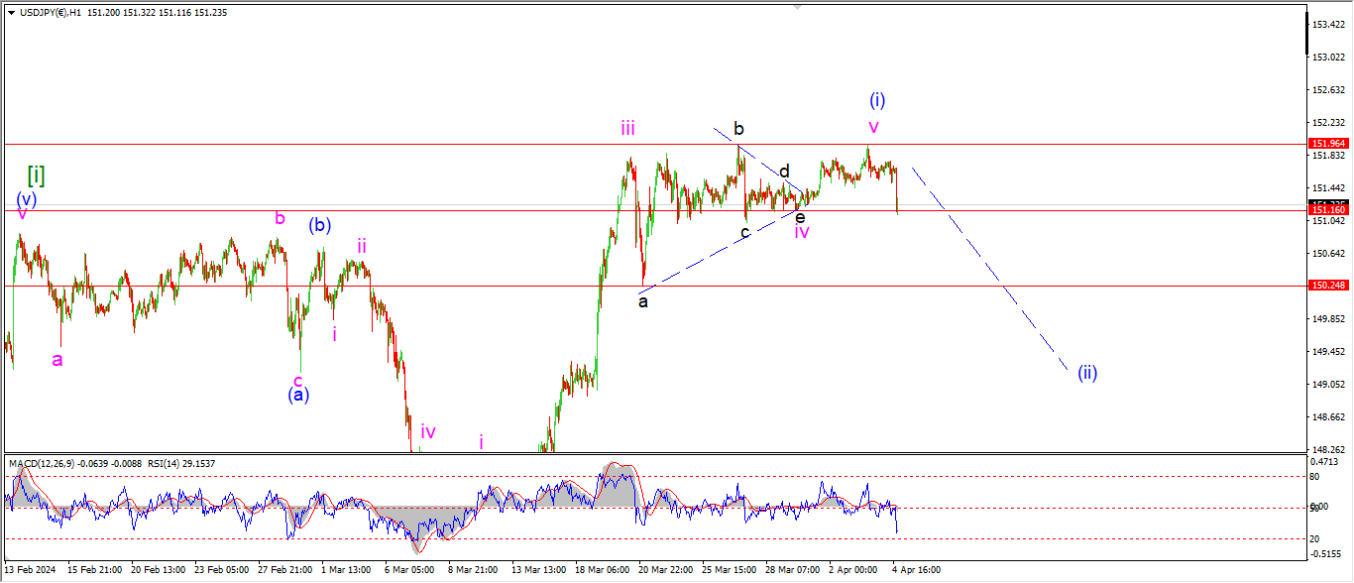1354x583 pixels.
Task: Select the green [i] wave label
Action: (x=36, y=175)
